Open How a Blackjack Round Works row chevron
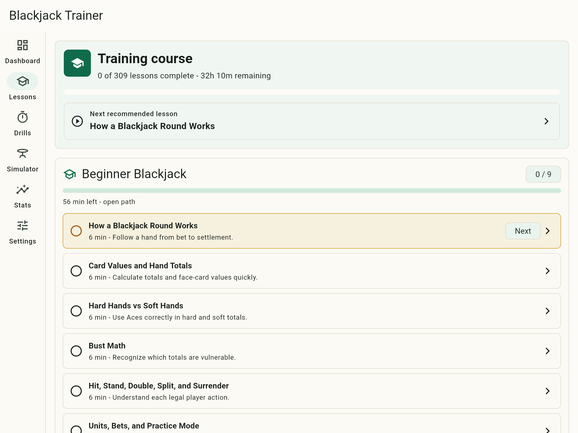The width and height of the screenshot is (578, 433). pos(548,231)
